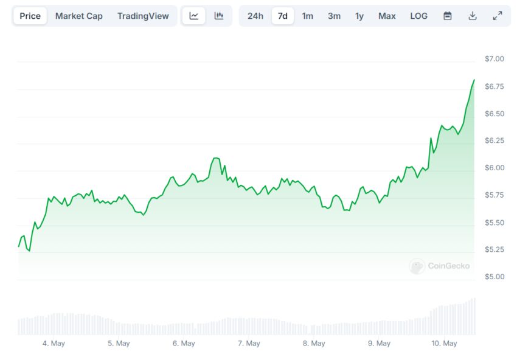Viewport: 517px width, 357px height.
Task: Select the Price tab
Action: click(x=30, y=16)
